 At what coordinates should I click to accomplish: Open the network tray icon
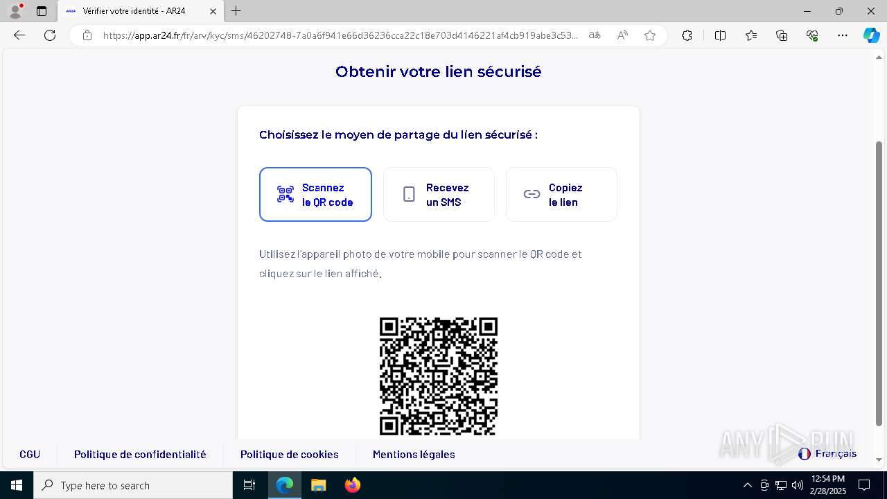(x=781, y=485)
